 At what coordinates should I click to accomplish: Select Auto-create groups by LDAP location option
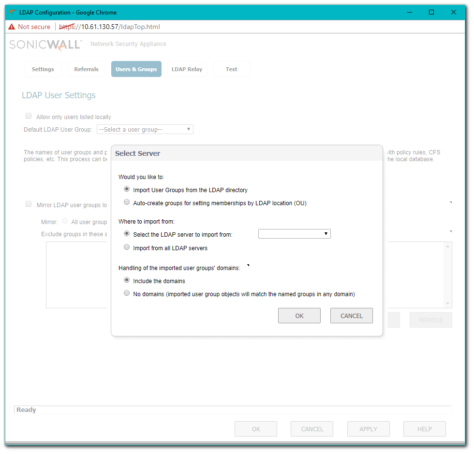[x=127, y=202]
